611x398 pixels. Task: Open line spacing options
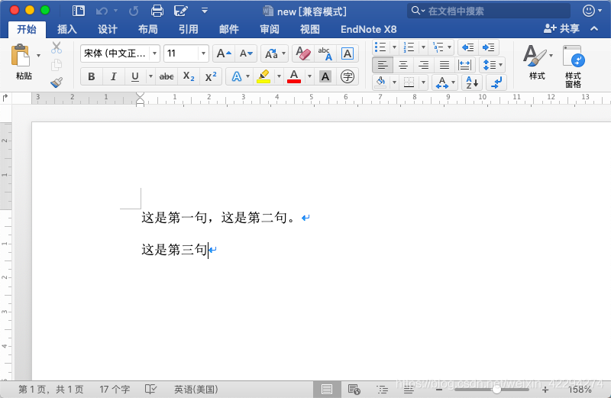[493, 65]
